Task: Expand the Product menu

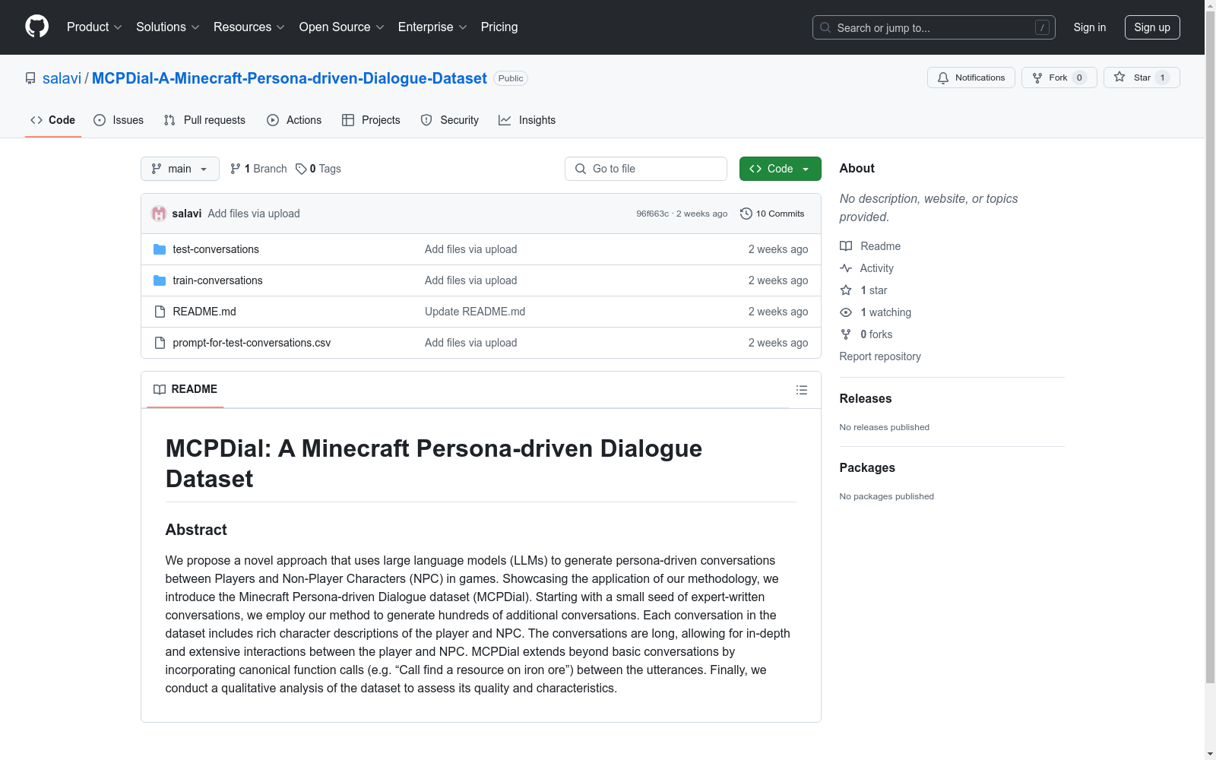Action: 94,27
